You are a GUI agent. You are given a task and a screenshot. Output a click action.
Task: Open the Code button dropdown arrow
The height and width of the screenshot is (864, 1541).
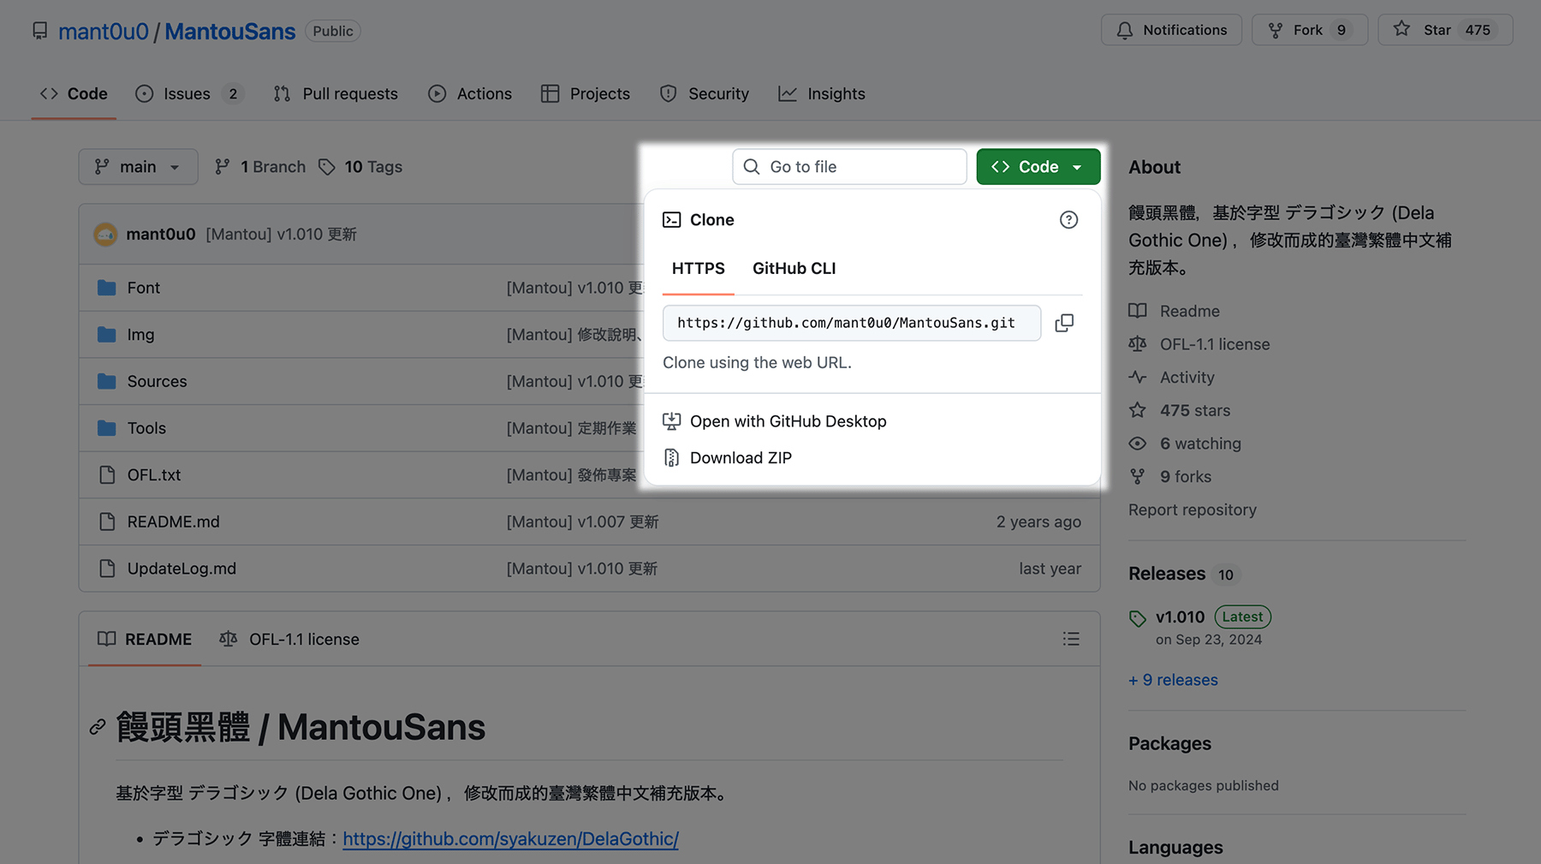pos(1077,166)
